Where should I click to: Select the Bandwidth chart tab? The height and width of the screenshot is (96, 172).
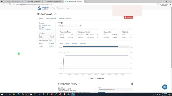75,44
